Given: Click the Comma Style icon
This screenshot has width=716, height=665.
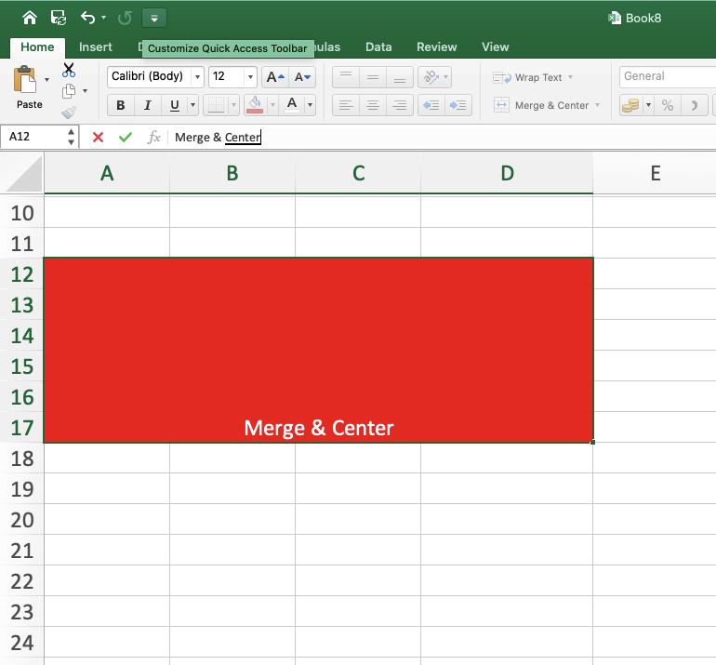Looking at the screenshot, I should [x=695, y=105].
